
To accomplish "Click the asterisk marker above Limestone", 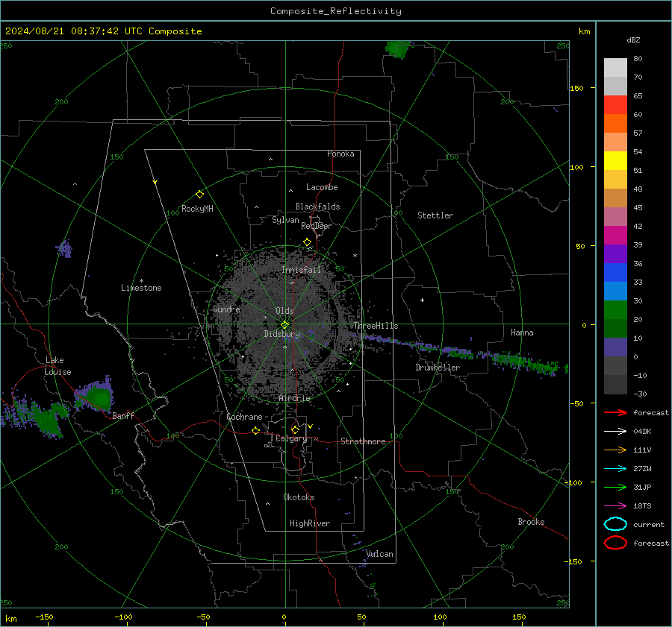I will click(141, 281).
